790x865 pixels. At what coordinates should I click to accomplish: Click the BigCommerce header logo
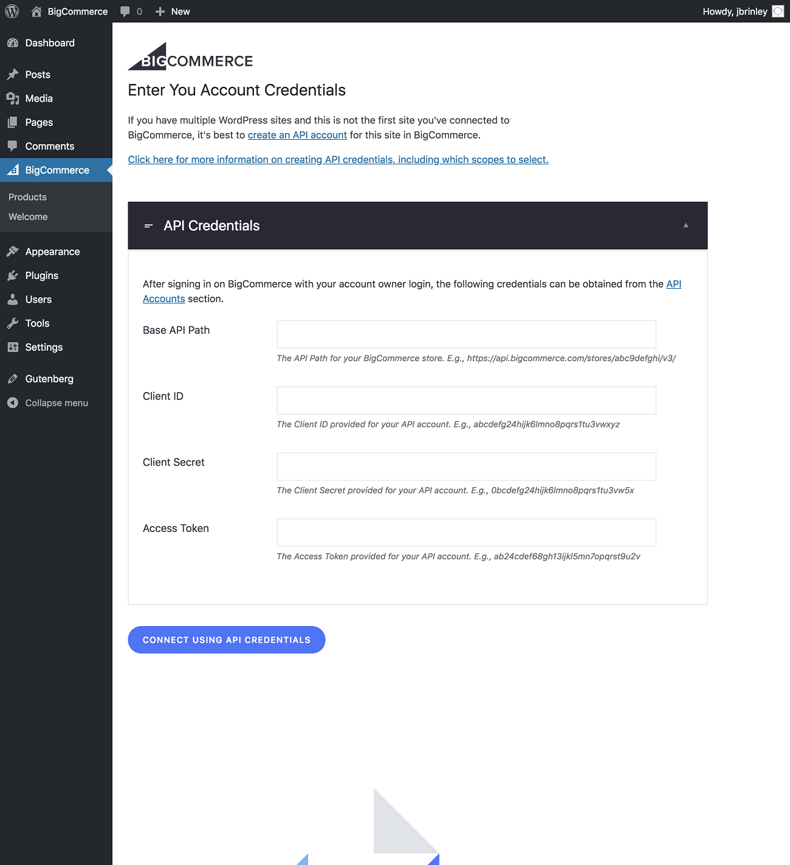(190, 57)
